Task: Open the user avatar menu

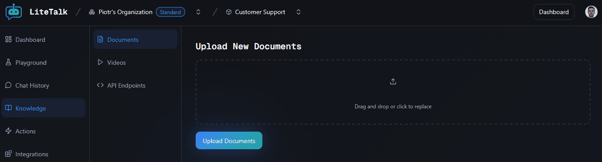Action: point(591,12)
